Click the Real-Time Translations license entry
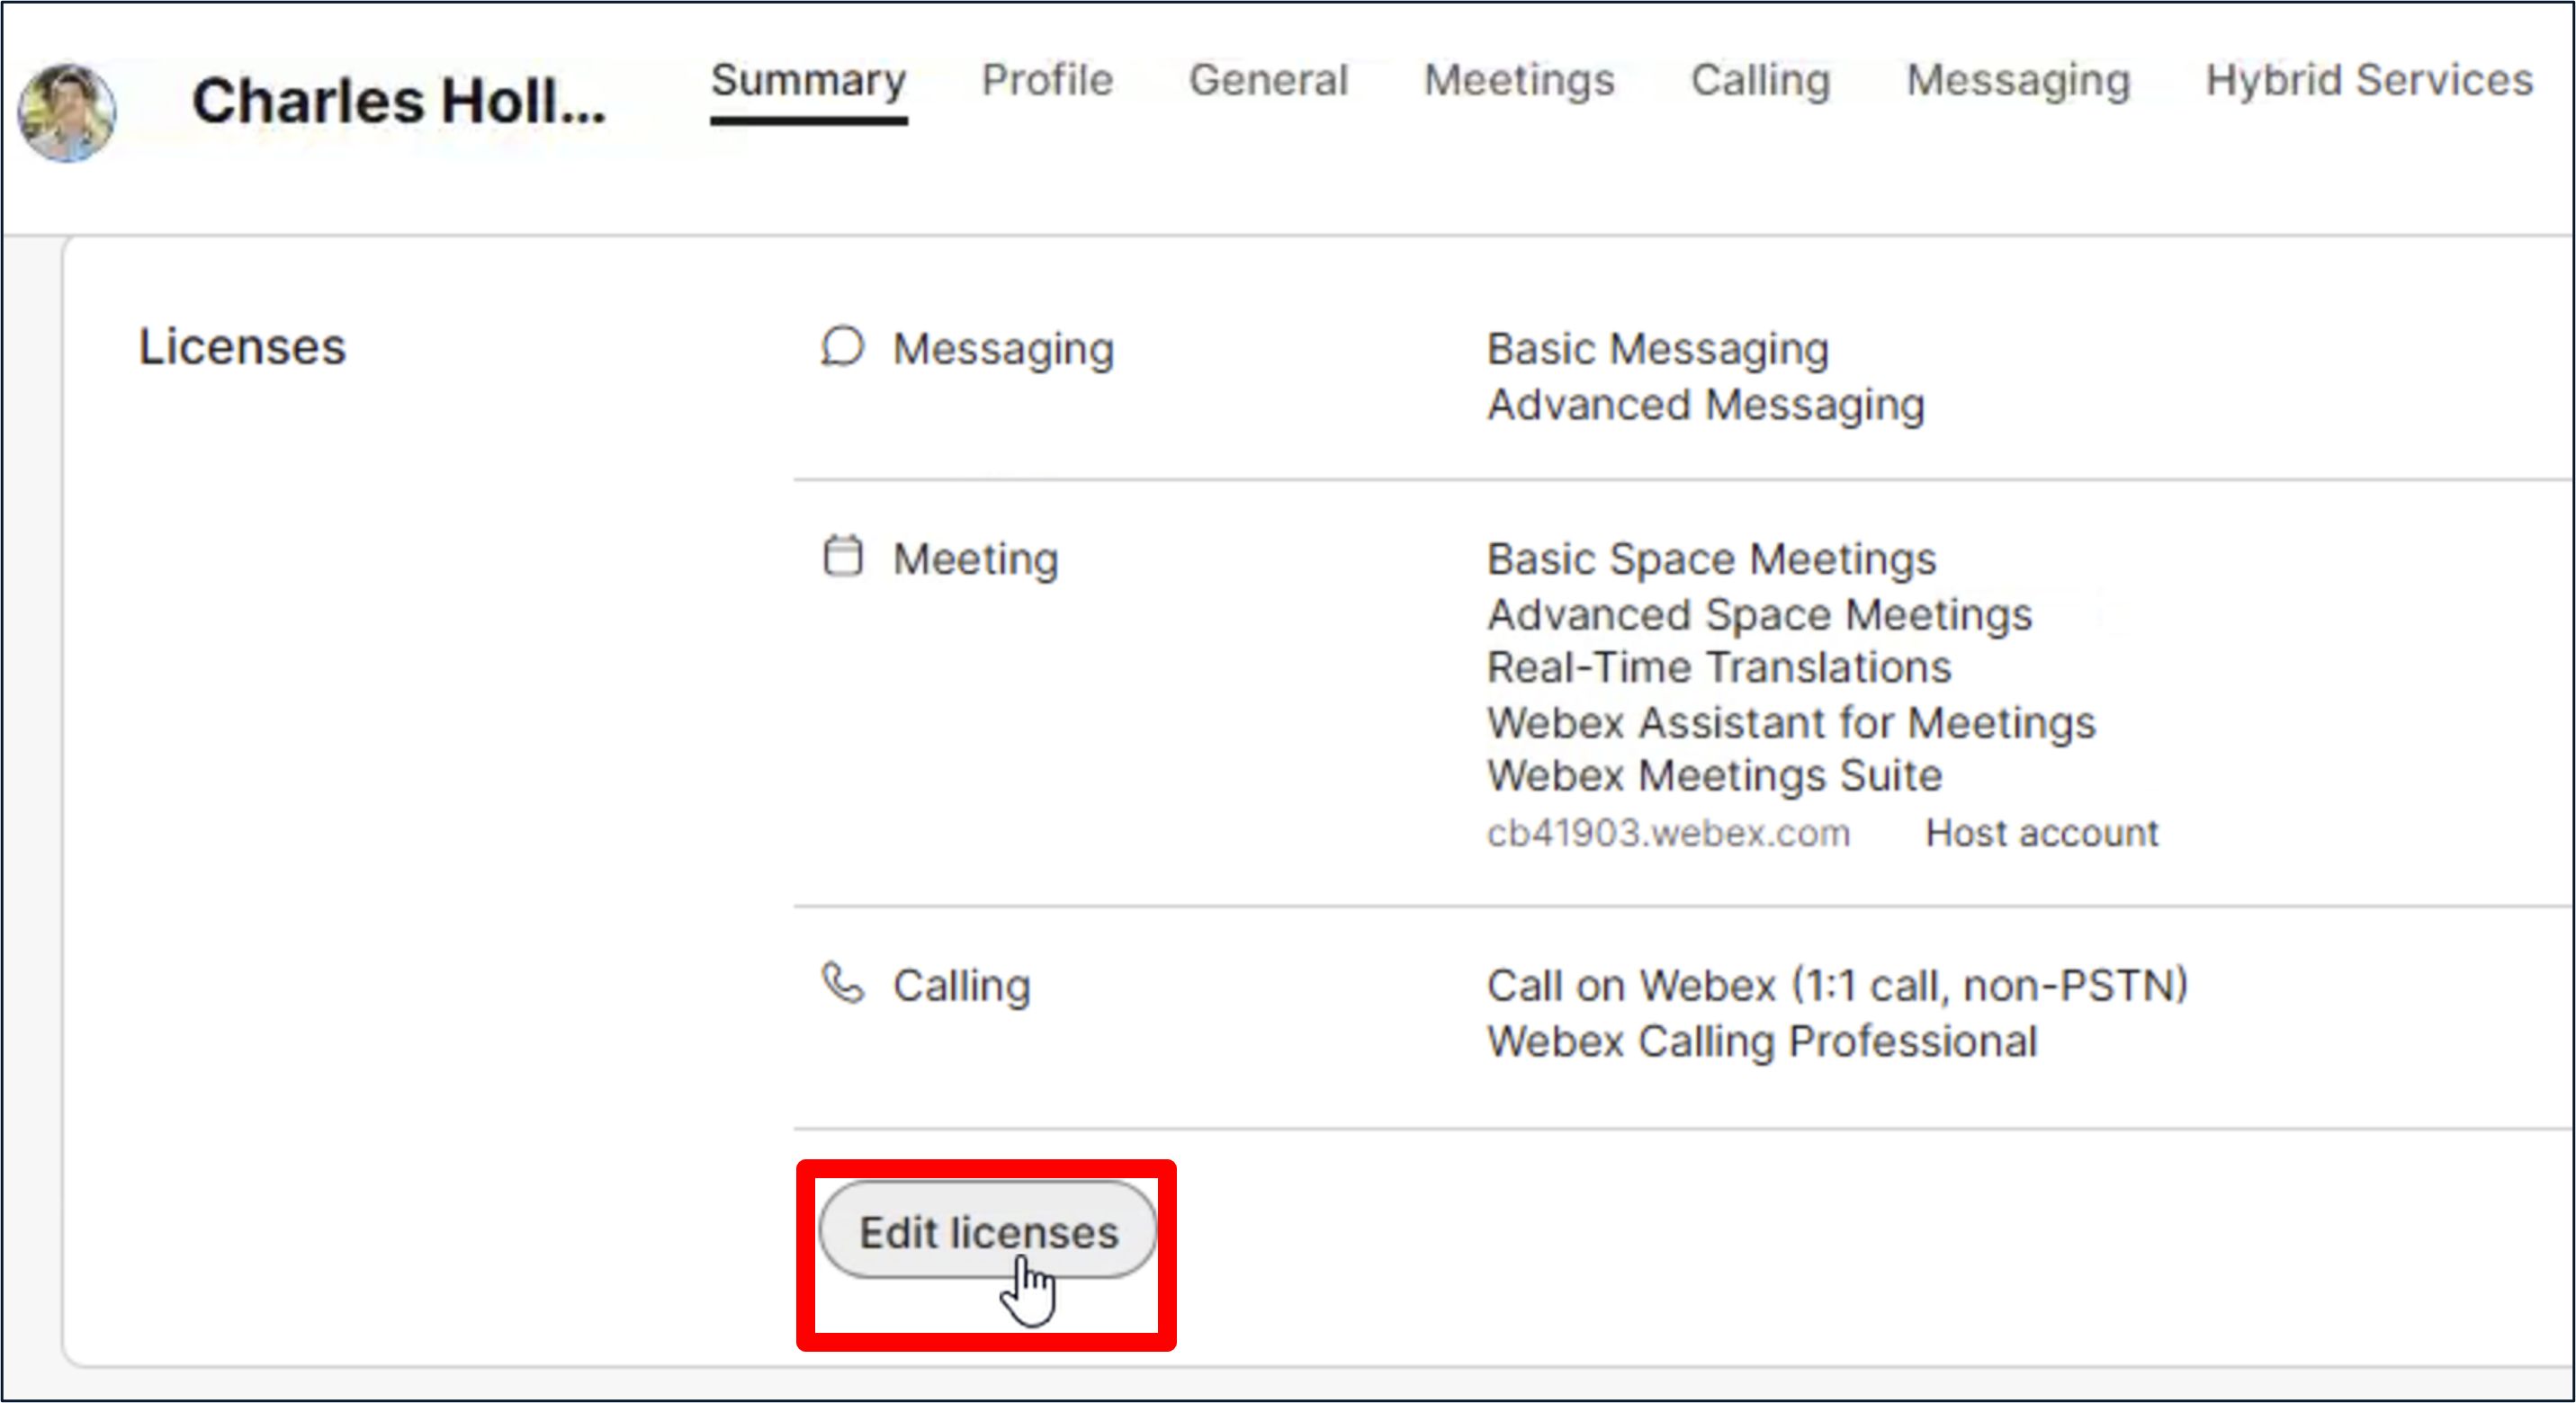2576x1403 pixels. point(1718,667)
